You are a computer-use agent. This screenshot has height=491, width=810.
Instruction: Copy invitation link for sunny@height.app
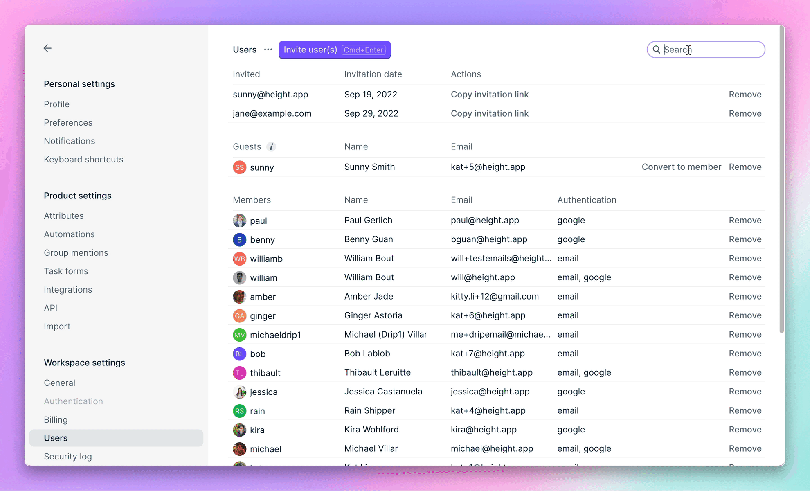(x=490, y=95)
